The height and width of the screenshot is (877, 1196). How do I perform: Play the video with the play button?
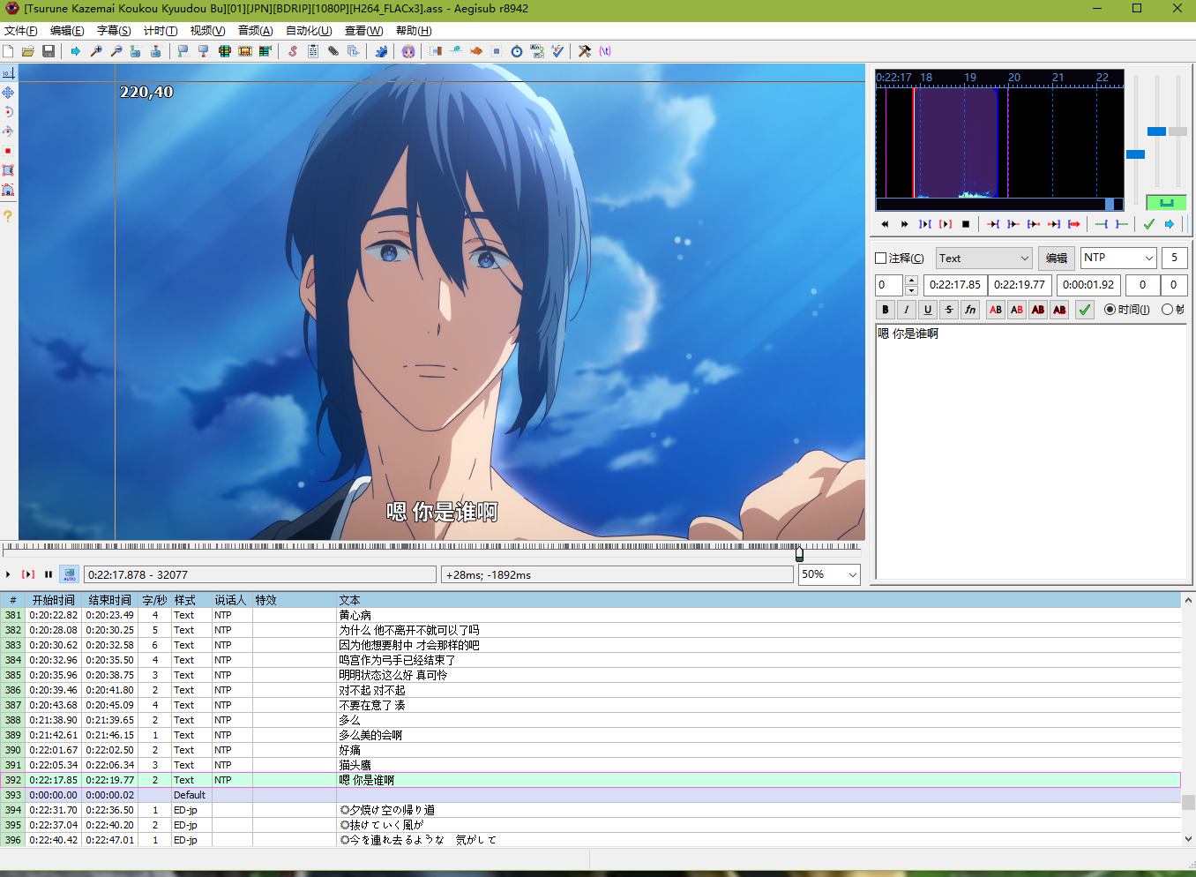(x=8, y=574)
